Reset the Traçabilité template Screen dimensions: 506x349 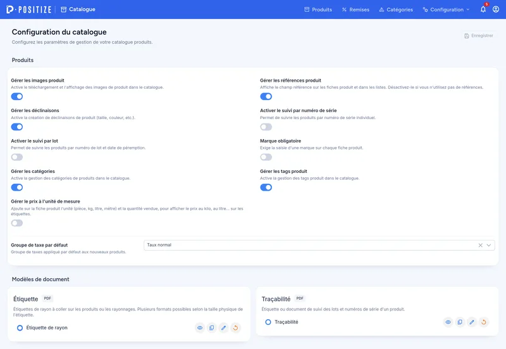(x=484, y=322)
